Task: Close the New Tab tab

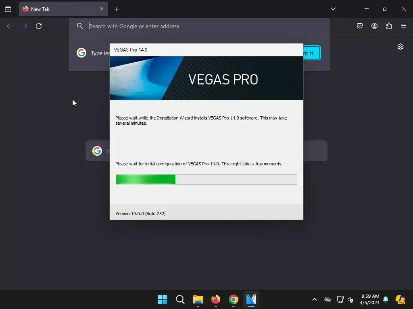Action: [102, 9]
